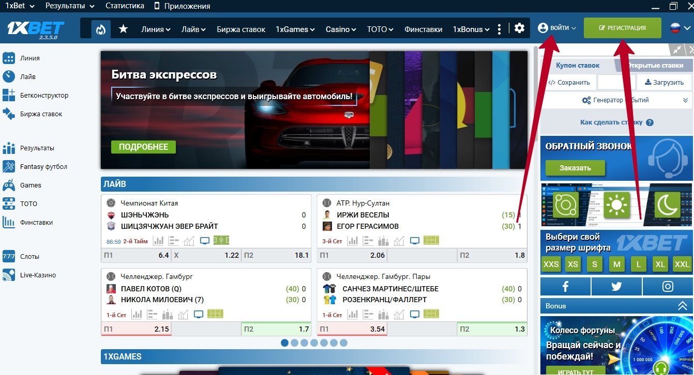Image resolution: width=694 pixels, height=375 pixels.
Task: Open favorites via the star icon
Action: (123, 29)
